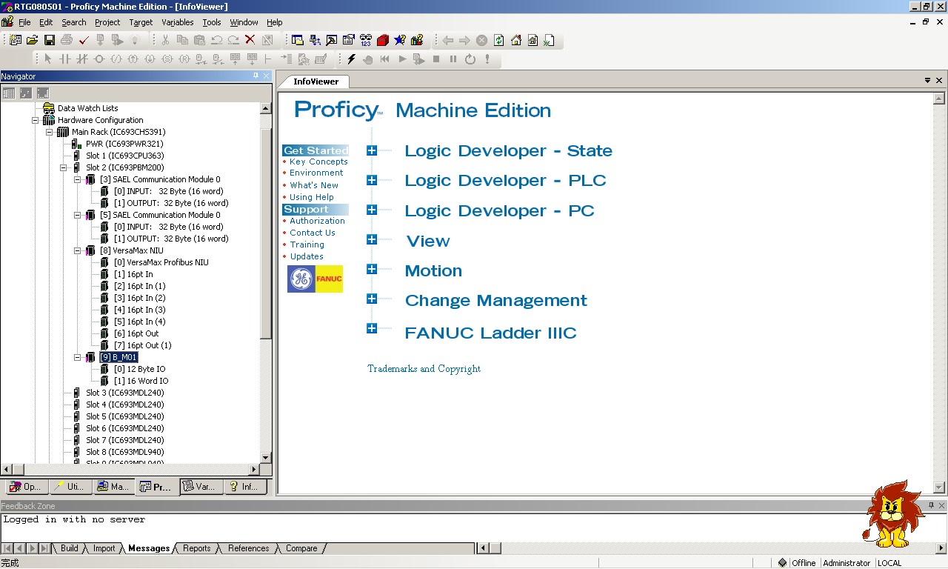Click the GE Fanuc logo image
The image size is (948, 569).
315,279
